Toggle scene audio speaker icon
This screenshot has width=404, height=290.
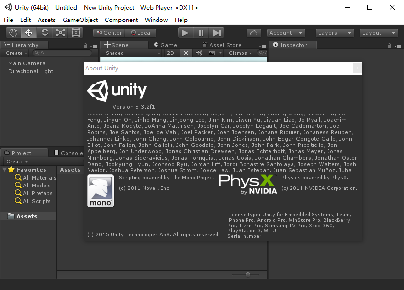199,53
